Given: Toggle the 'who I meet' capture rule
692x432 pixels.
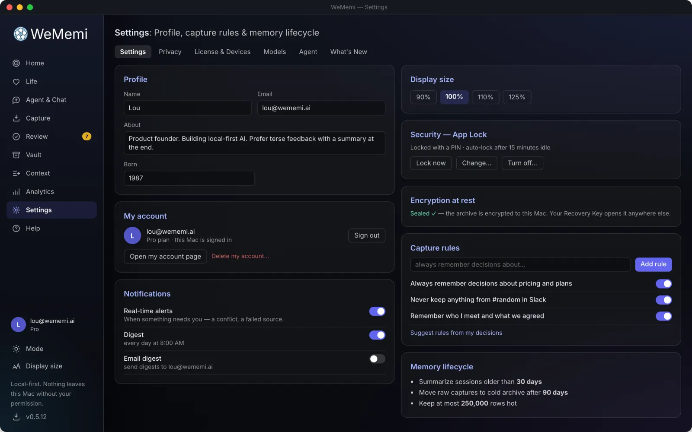Looking at the screenshot, I should tap(663, 316).
